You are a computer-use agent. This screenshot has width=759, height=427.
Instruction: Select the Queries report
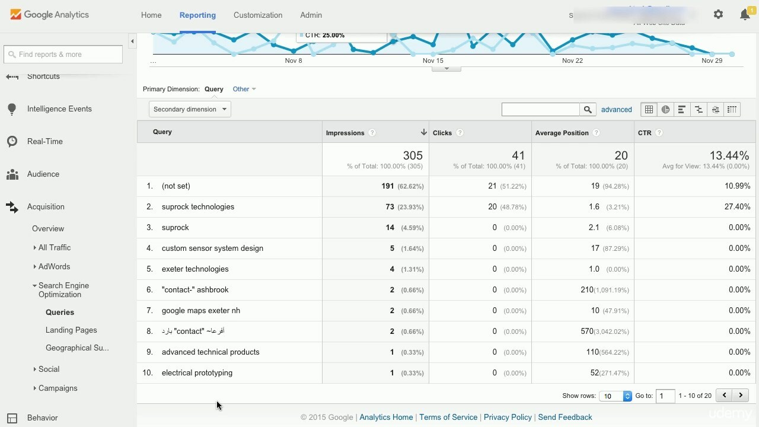pos(60,313)
